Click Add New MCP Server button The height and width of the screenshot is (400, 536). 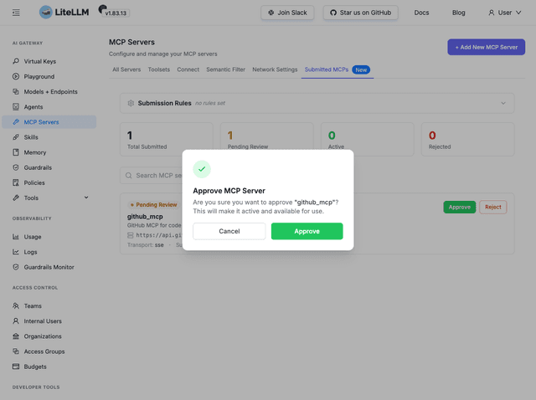click(486, 47)
